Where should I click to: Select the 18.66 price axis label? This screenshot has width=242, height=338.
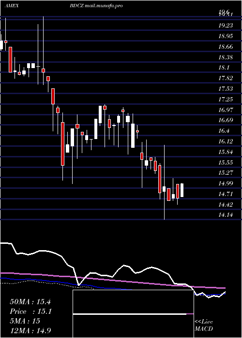226,46
